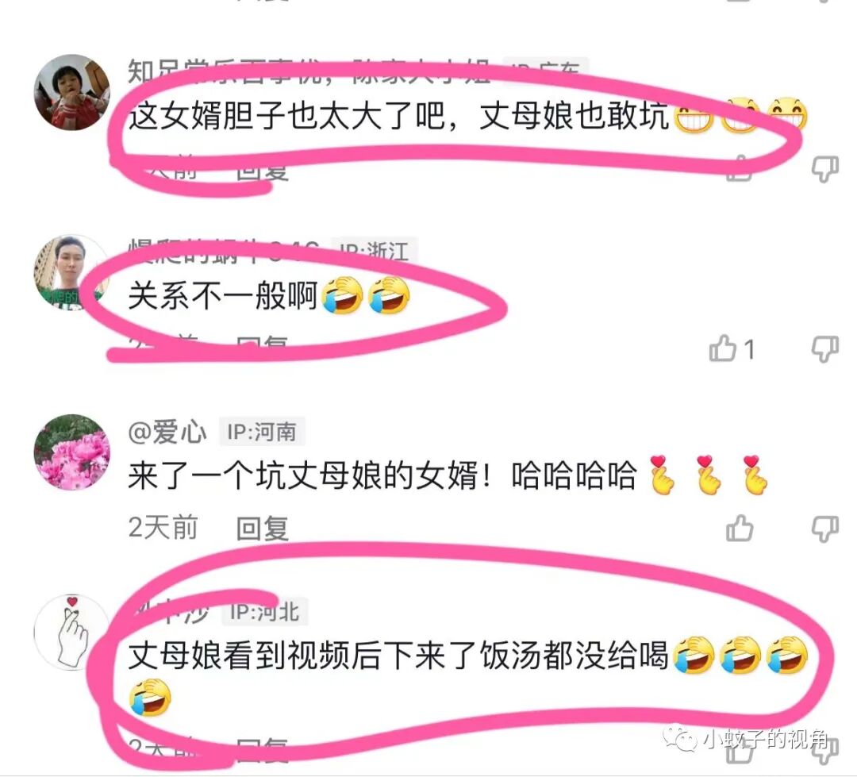Screen dimensions: 857x777
Task: Dislike the @爱心 comment
Action: pos(824,529)
